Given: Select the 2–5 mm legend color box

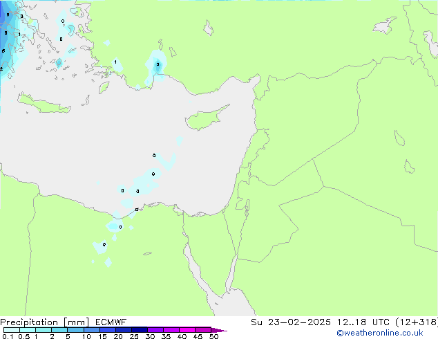Looking at the screenshot, I should [59, 330].
